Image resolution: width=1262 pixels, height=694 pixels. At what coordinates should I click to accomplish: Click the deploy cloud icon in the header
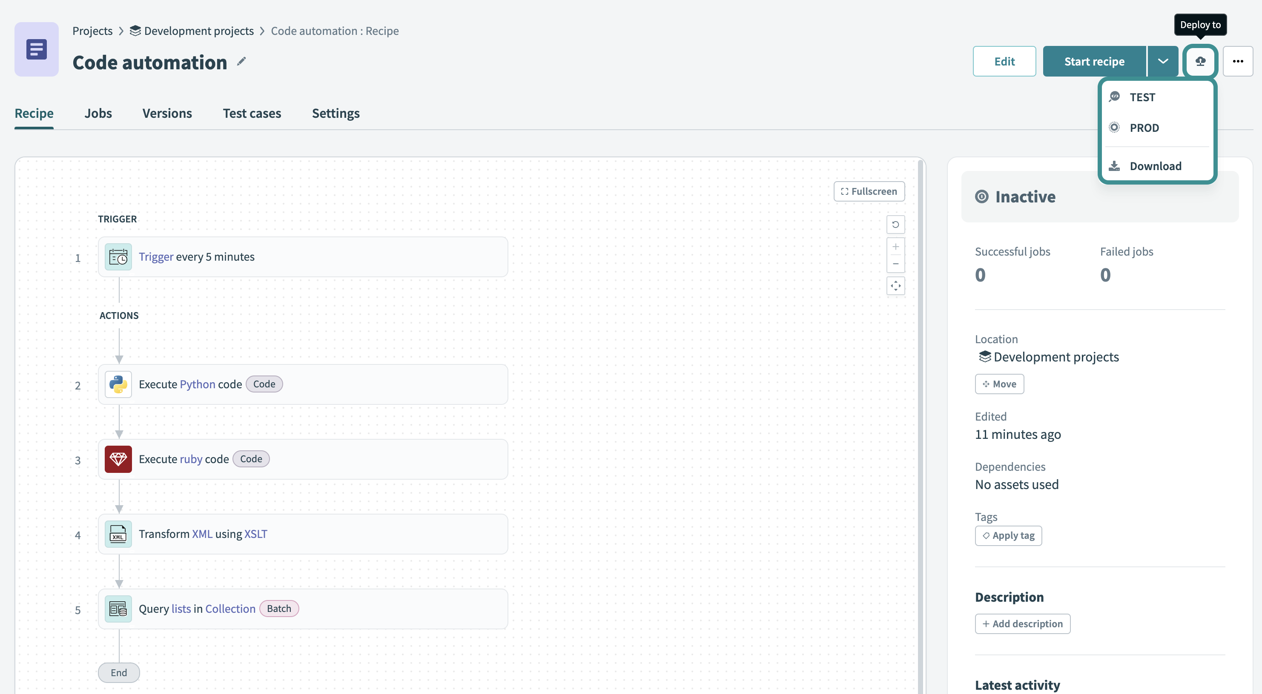click(1201, 61)
